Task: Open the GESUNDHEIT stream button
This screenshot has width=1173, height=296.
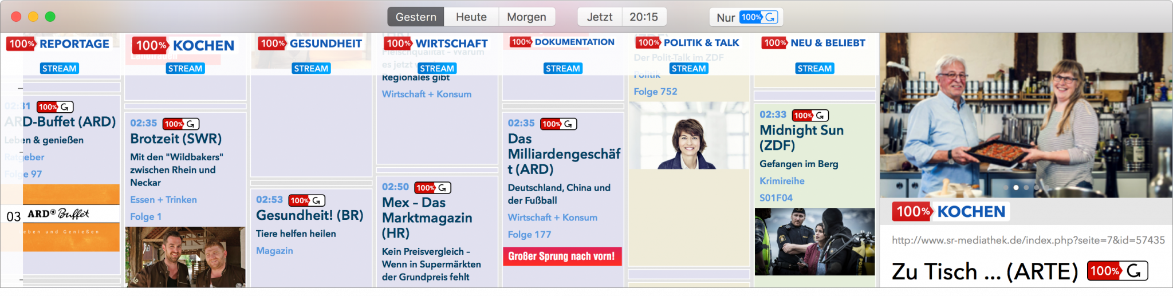Action: 312,68
